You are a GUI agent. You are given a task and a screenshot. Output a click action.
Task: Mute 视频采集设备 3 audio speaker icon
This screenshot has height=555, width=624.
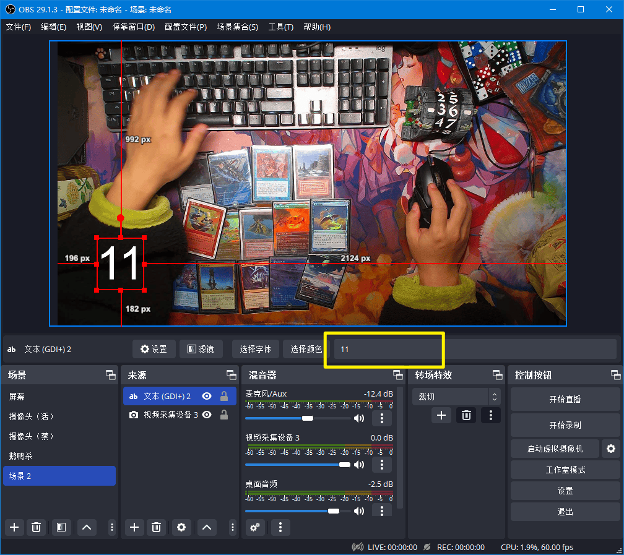[359, 465]
